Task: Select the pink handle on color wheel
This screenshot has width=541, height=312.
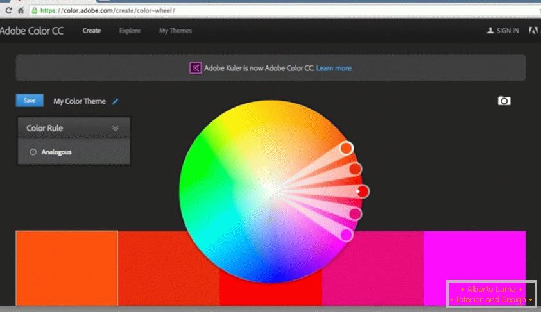Action: [x=355, y=214]
